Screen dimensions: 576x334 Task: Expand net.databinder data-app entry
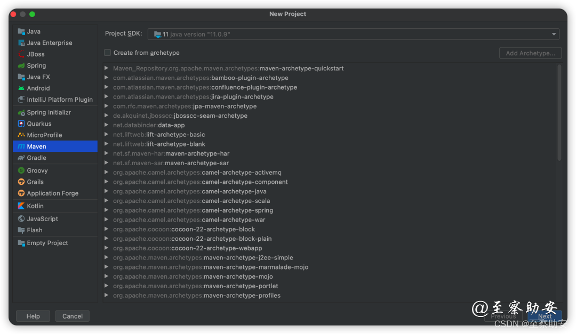coord(106,125)
